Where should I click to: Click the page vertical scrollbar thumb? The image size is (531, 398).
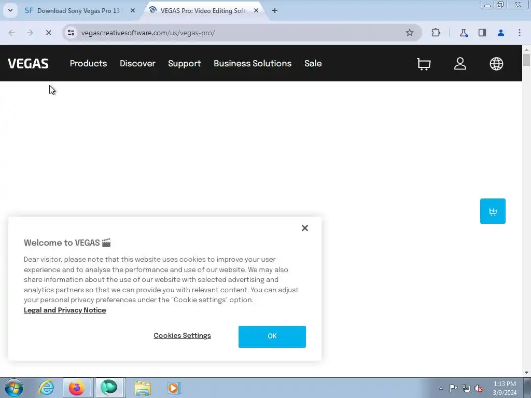527,60
